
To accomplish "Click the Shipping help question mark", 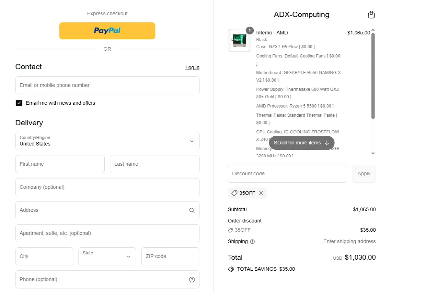I will [x=252, y=242].
